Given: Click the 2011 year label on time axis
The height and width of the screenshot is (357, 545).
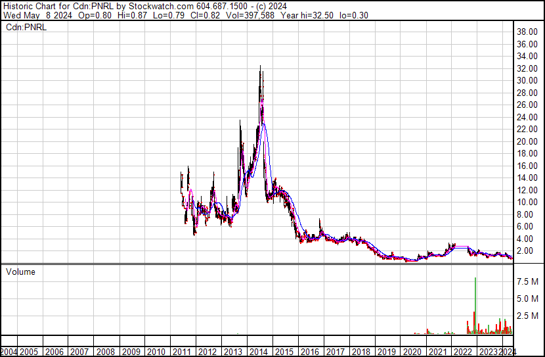Looking at the screenshot, I should [x=181, y=351].
